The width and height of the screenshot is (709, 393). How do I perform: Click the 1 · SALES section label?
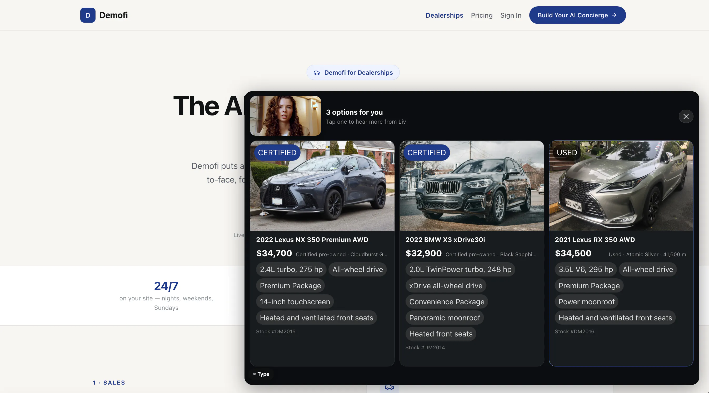point(109,382)
